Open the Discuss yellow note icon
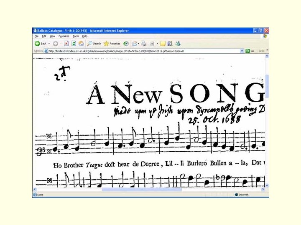 coord(163,44)
